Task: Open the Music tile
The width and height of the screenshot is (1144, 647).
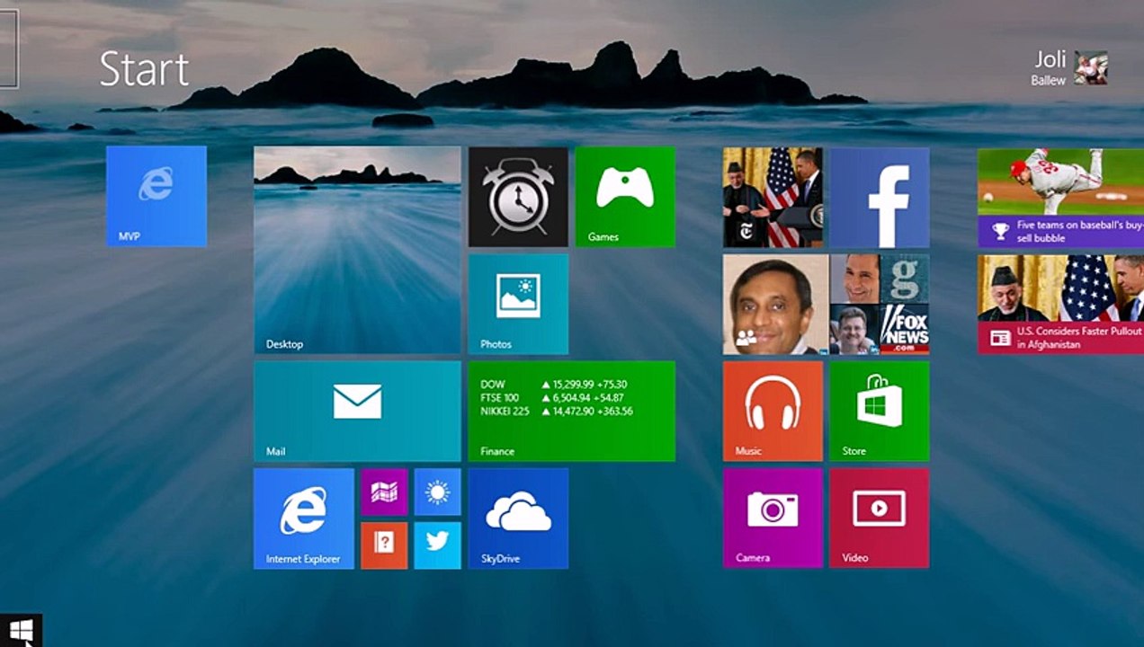Action: (773, 411)
